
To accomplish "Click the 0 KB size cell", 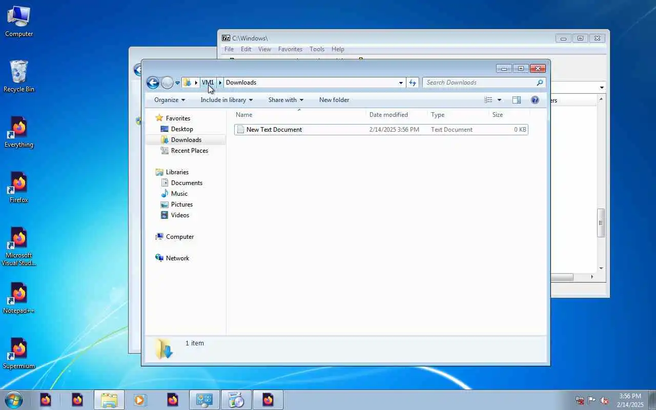I will pyautogui.click(x=520, y=130).
